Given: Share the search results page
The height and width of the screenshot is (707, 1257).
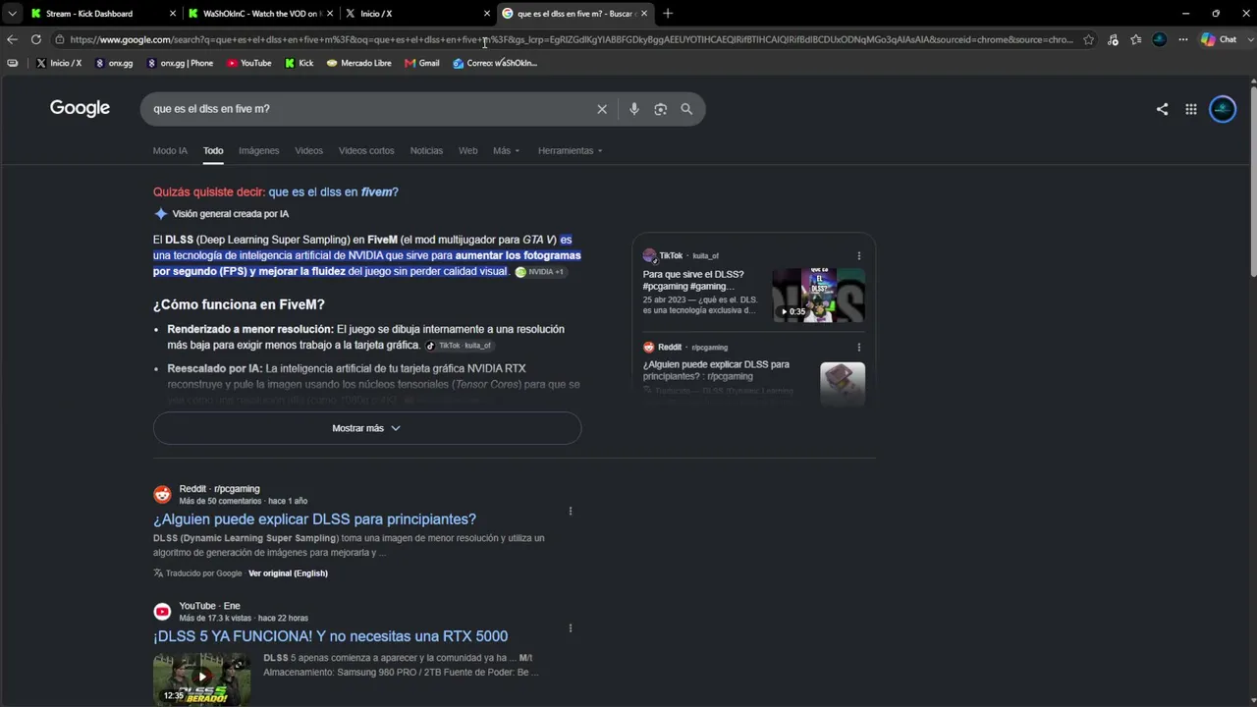Looking at the screenshot, I should point(1163,109).
